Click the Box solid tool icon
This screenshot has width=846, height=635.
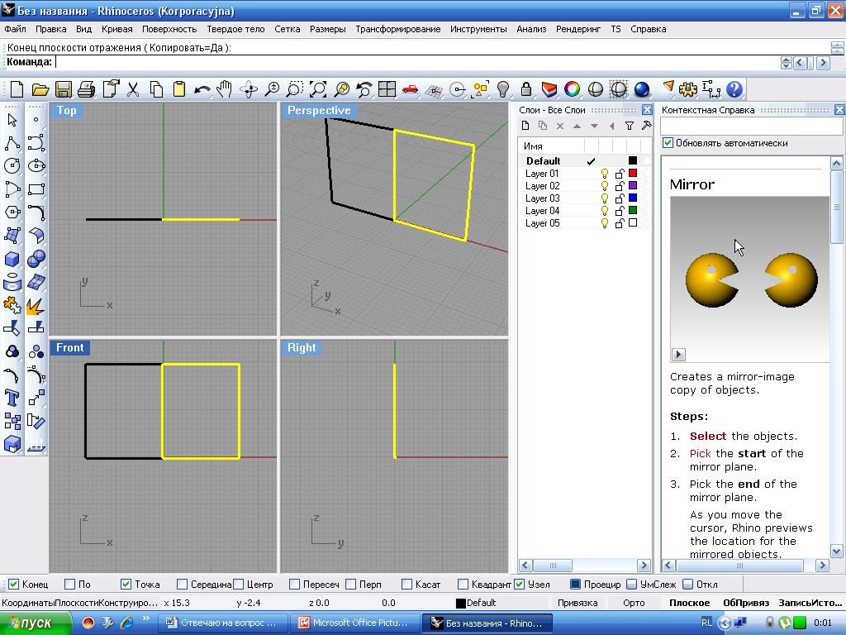coord(12,259)
